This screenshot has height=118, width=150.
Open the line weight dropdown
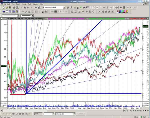pos(32,16)
